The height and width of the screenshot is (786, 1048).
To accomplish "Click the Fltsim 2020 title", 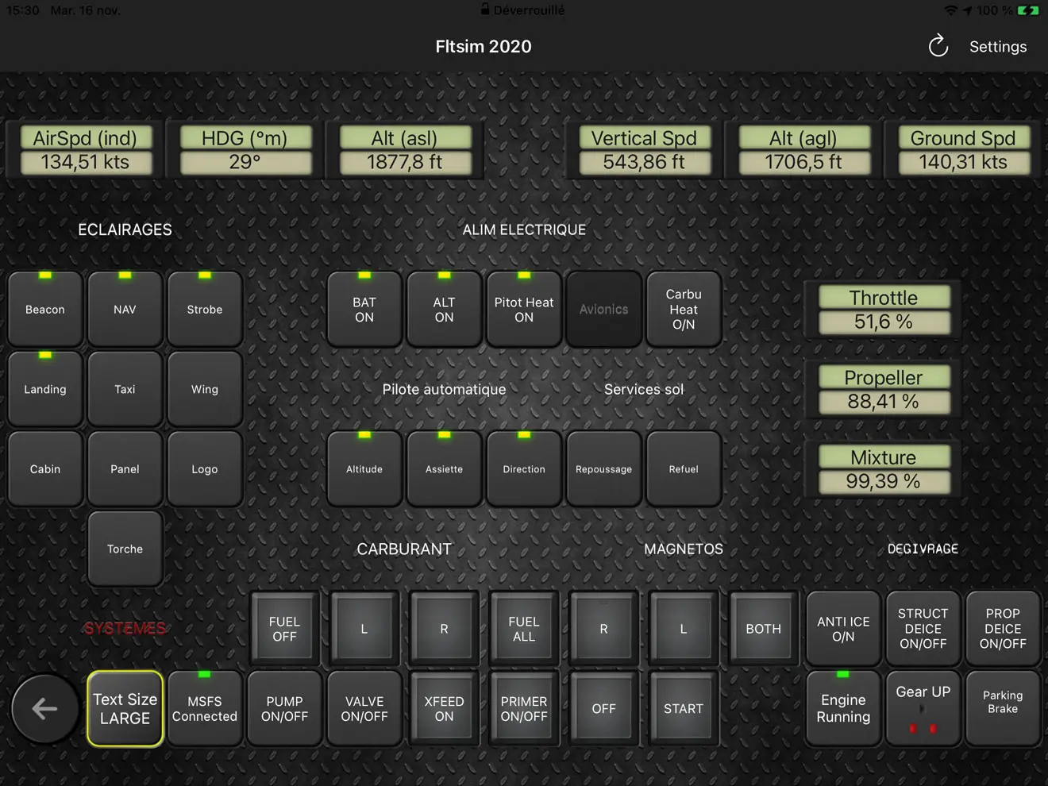I will click(x=484, y=46).
